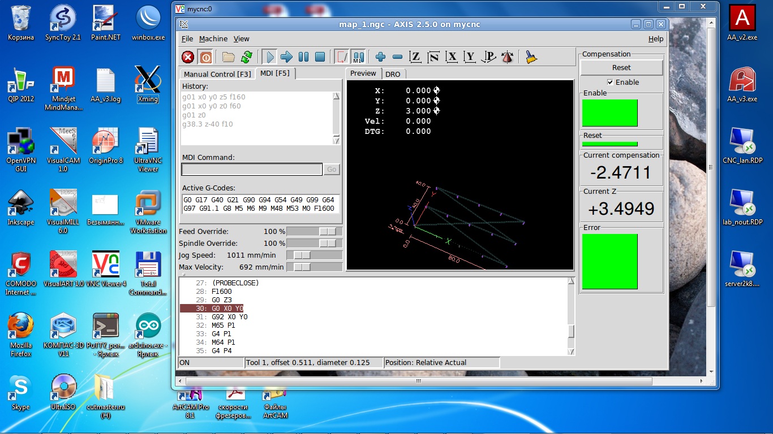Open the View menu
The image size is (773, 434).
(x=242, y=39)
